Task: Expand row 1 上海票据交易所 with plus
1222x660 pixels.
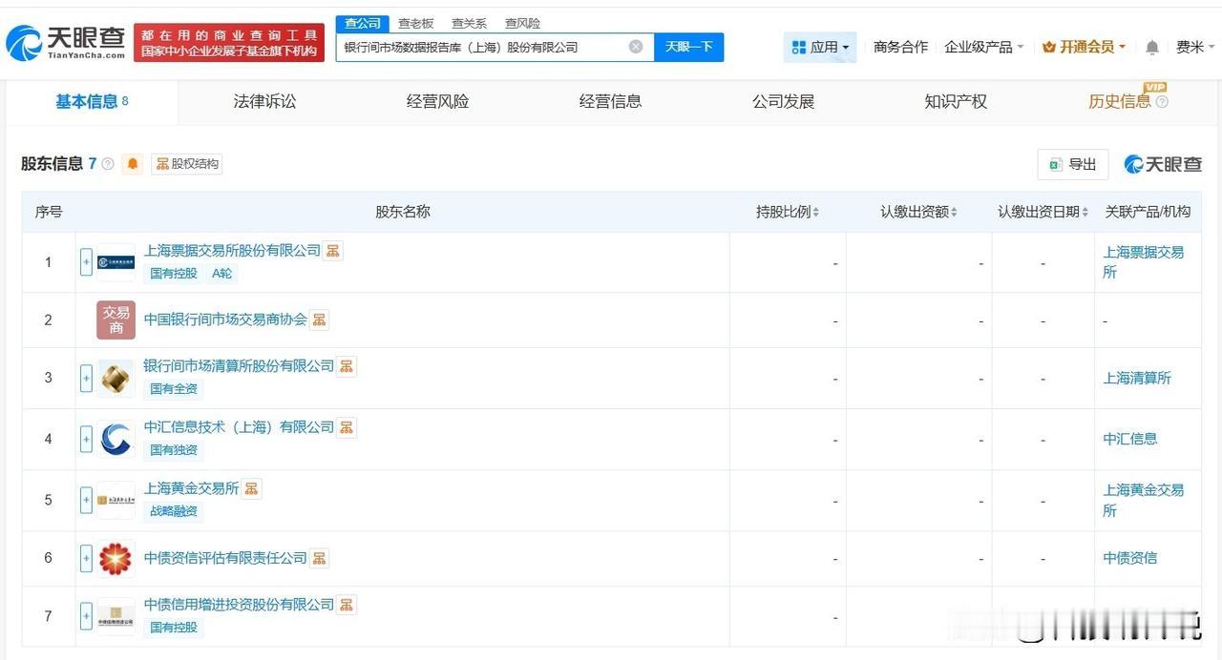Action: pyautogui.click(x=86, y=262)
